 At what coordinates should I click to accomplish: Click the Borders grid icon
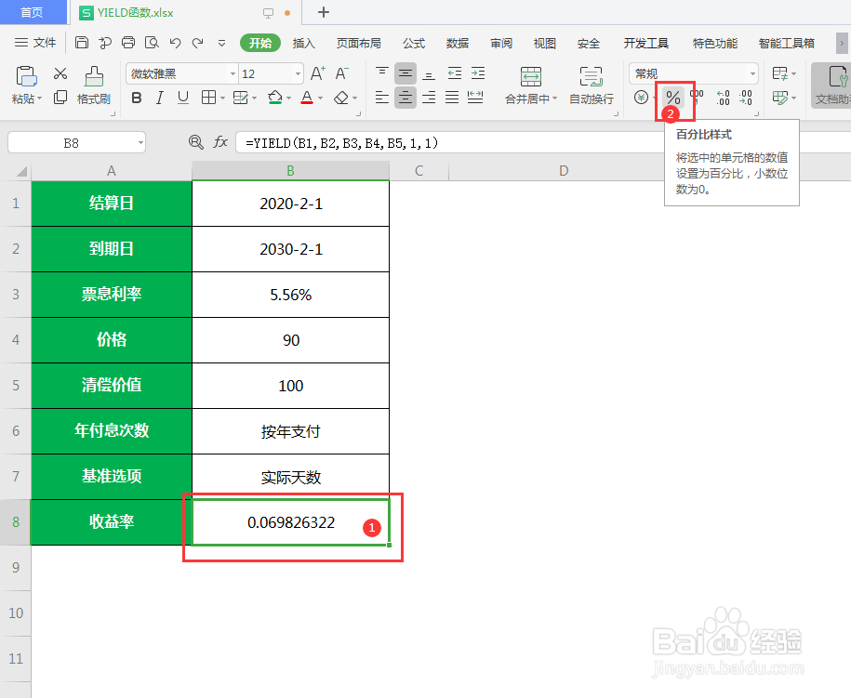(x=208, y=98)
